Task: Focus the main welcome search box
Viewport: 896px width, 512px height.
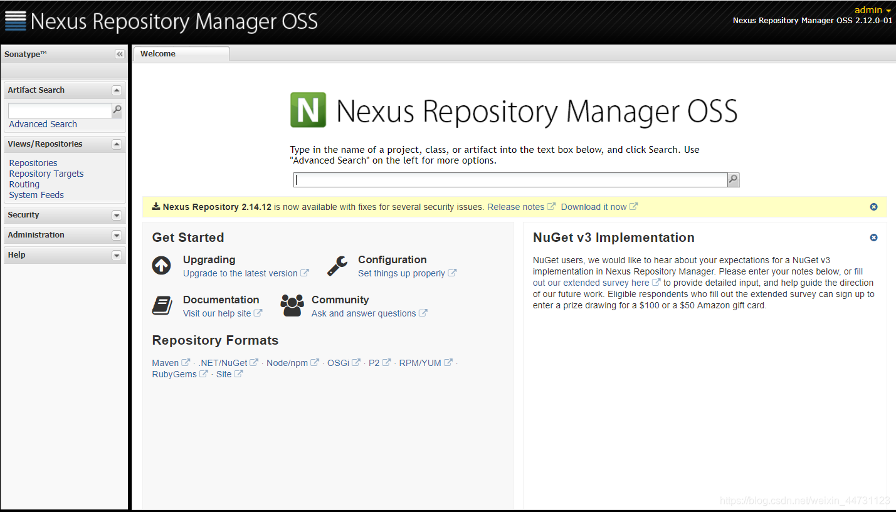Action: [510, 180]
